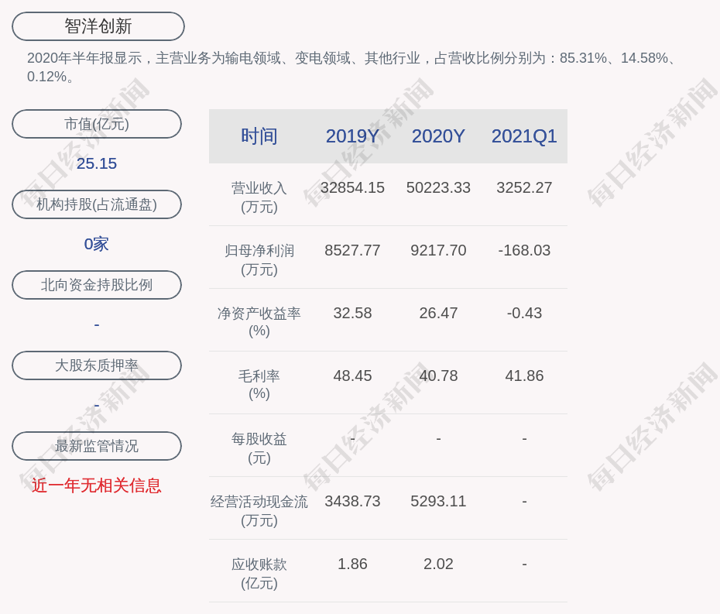Click the 智洋创新 company name pill
Image resolution: width=720 pixels, height=614 pixels.
click(98, 26)
